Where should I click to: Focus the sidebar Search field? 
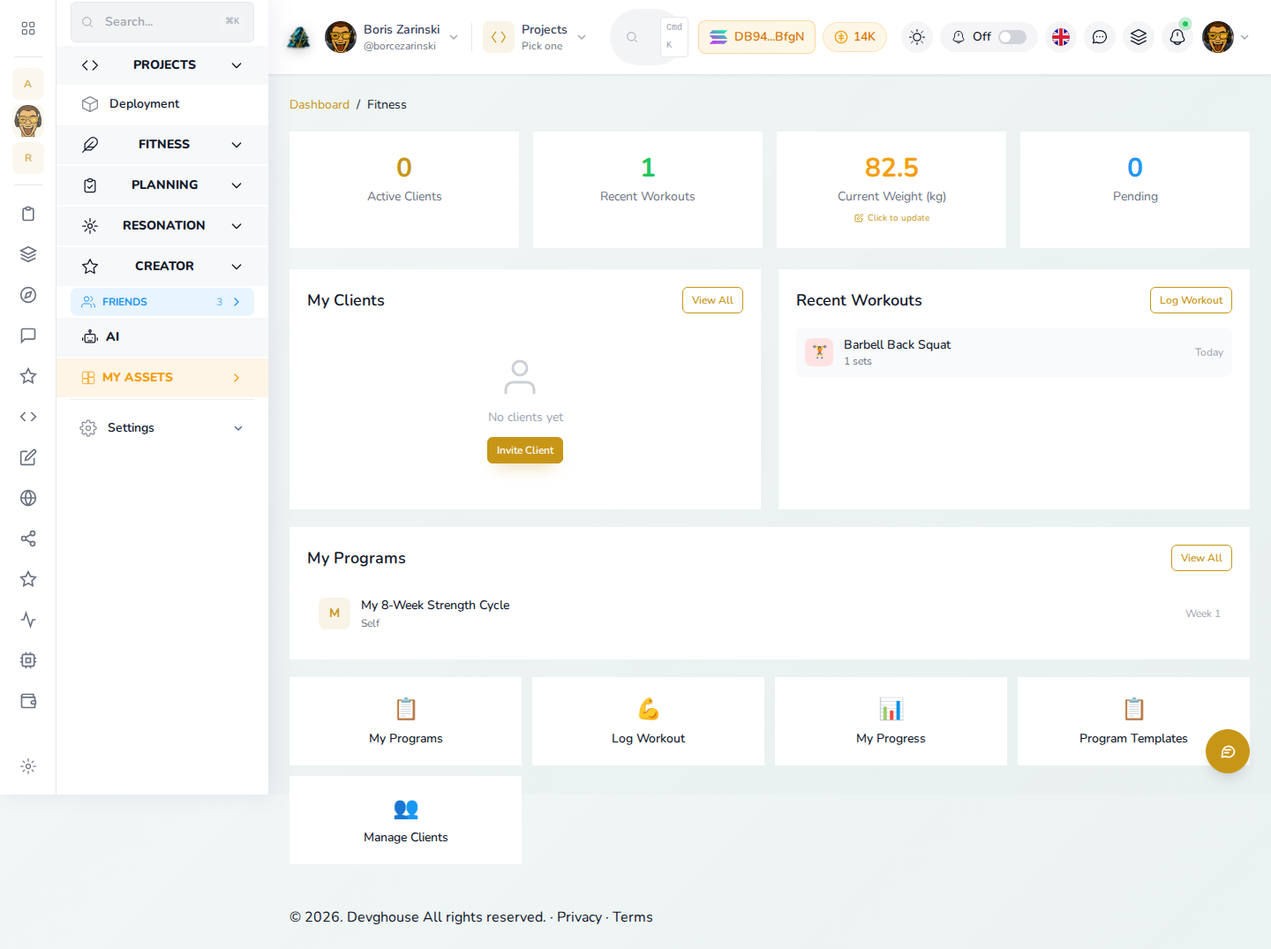(x=162, y=21)
